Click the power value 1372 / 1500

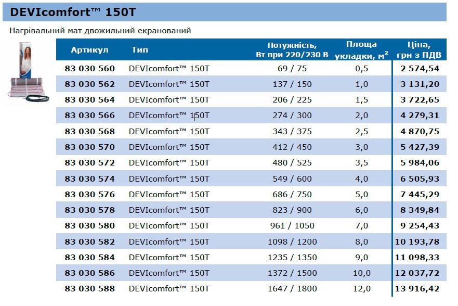click(x=292, y=273)
